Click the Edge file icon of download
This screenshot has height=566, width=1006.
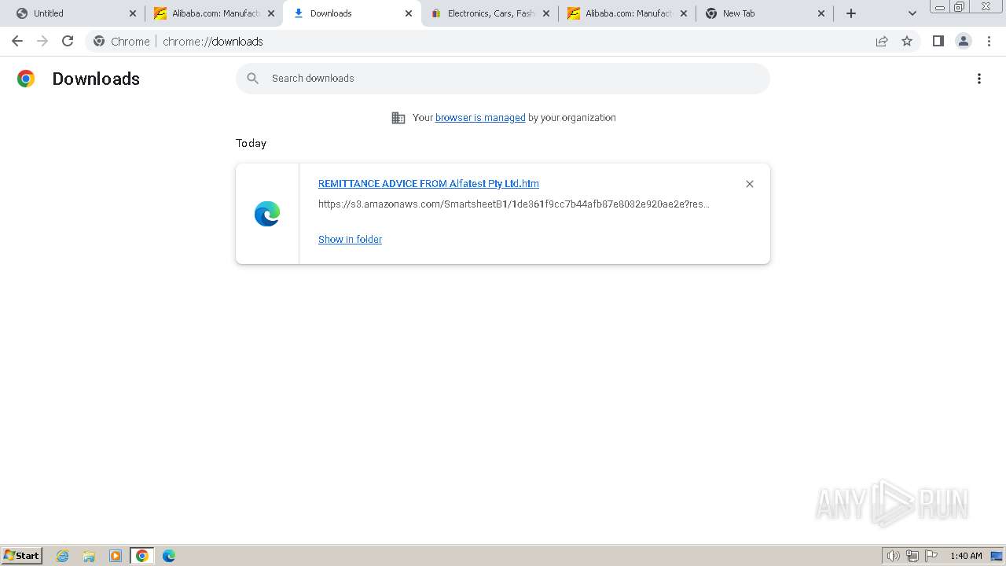[267, 214]
